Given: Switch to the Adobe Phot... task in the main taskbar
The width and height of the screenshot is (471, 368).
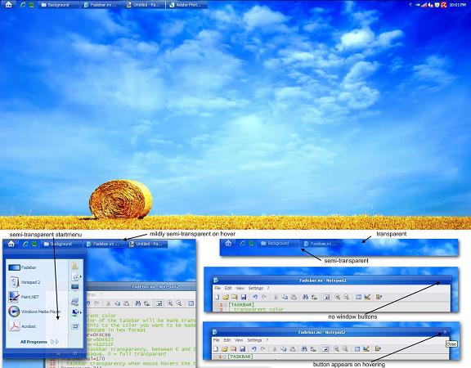Looking at the screenshot, I should click(x=186, y=5).
